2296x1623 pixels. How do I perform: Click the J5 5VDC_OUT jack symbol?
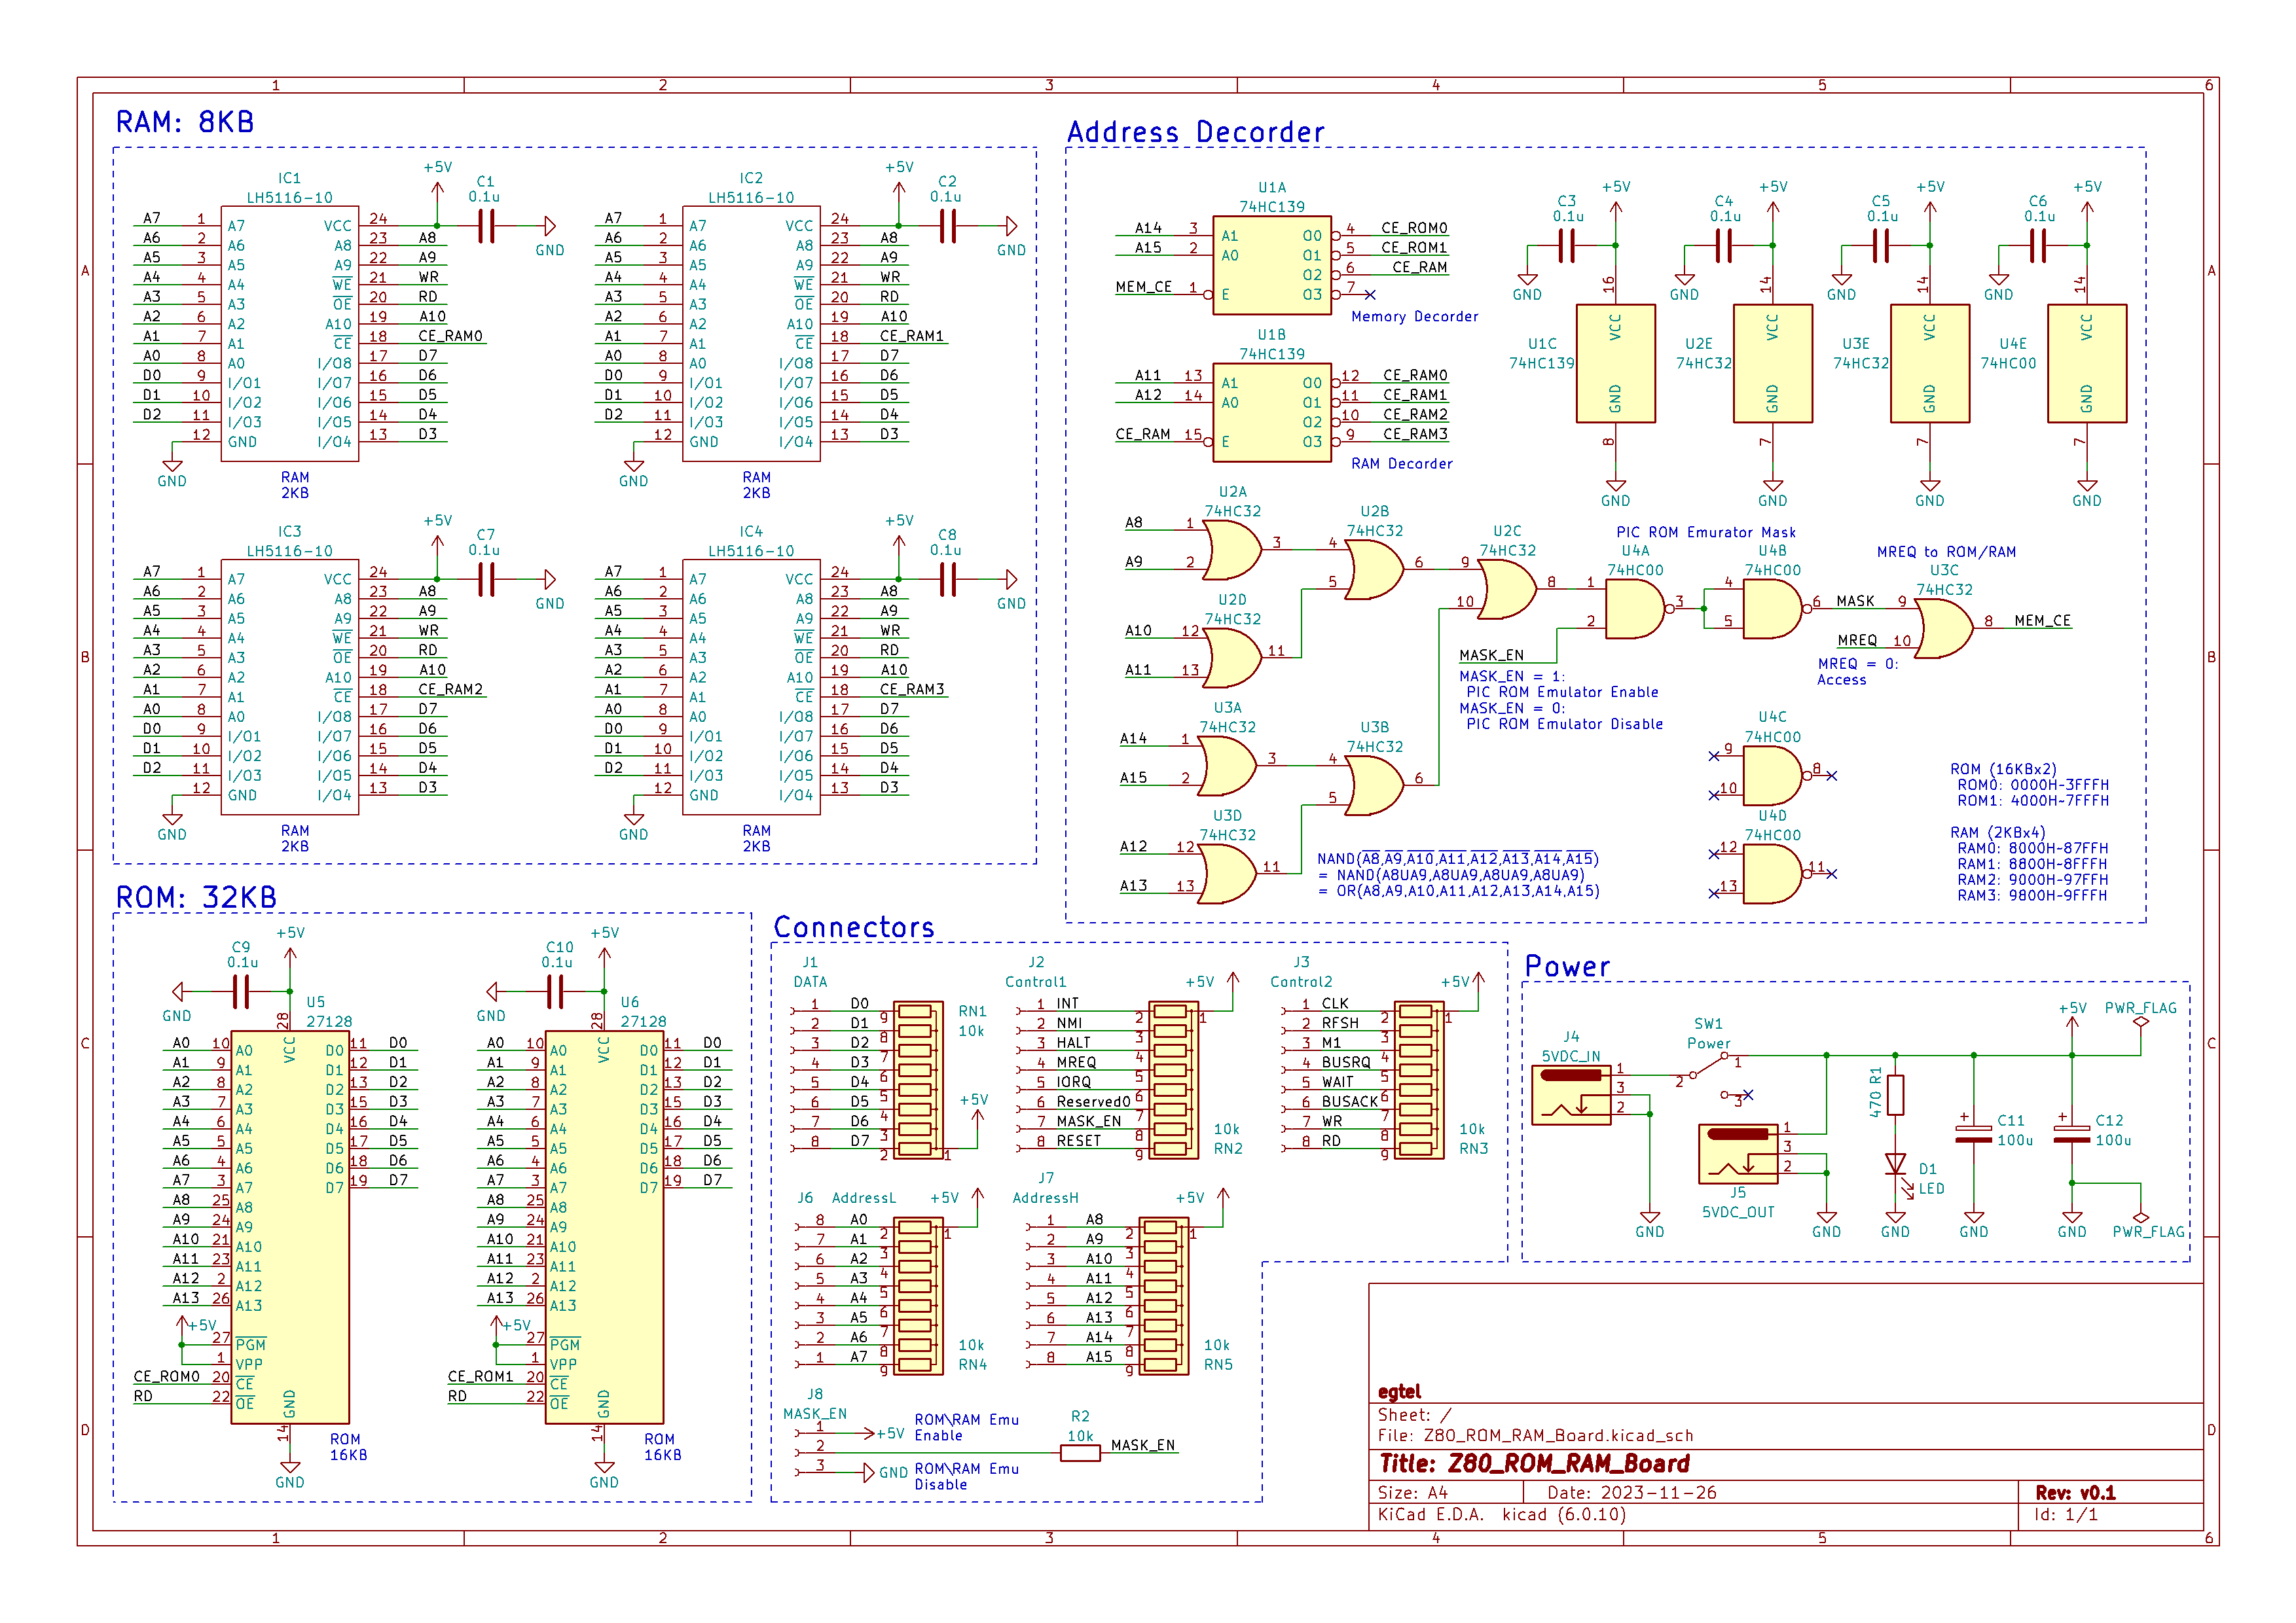tap(1738, 1153)
